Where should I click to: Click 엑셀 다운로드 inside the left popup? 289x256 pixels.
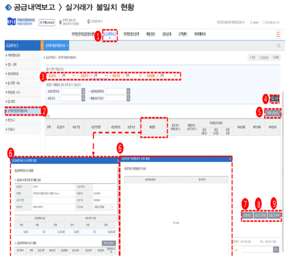point(109,243)
